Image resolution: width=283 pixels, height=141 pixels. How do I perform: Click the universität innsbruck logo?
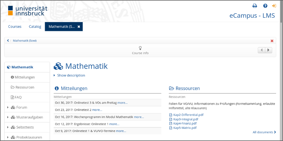click(28, 10)
